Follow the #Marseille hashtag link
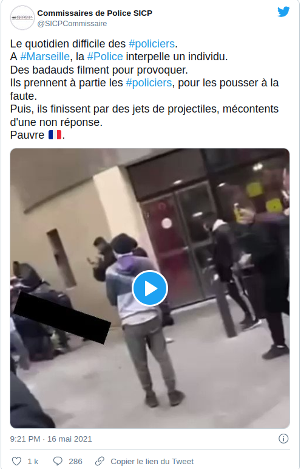Image resolution: width=301 pixels, height=469 pixels. click(x=45, y=57)
